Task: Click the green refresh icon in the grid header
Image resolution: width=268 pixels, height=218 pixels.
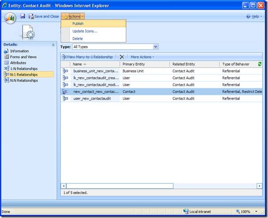Action: coord(259,64)
